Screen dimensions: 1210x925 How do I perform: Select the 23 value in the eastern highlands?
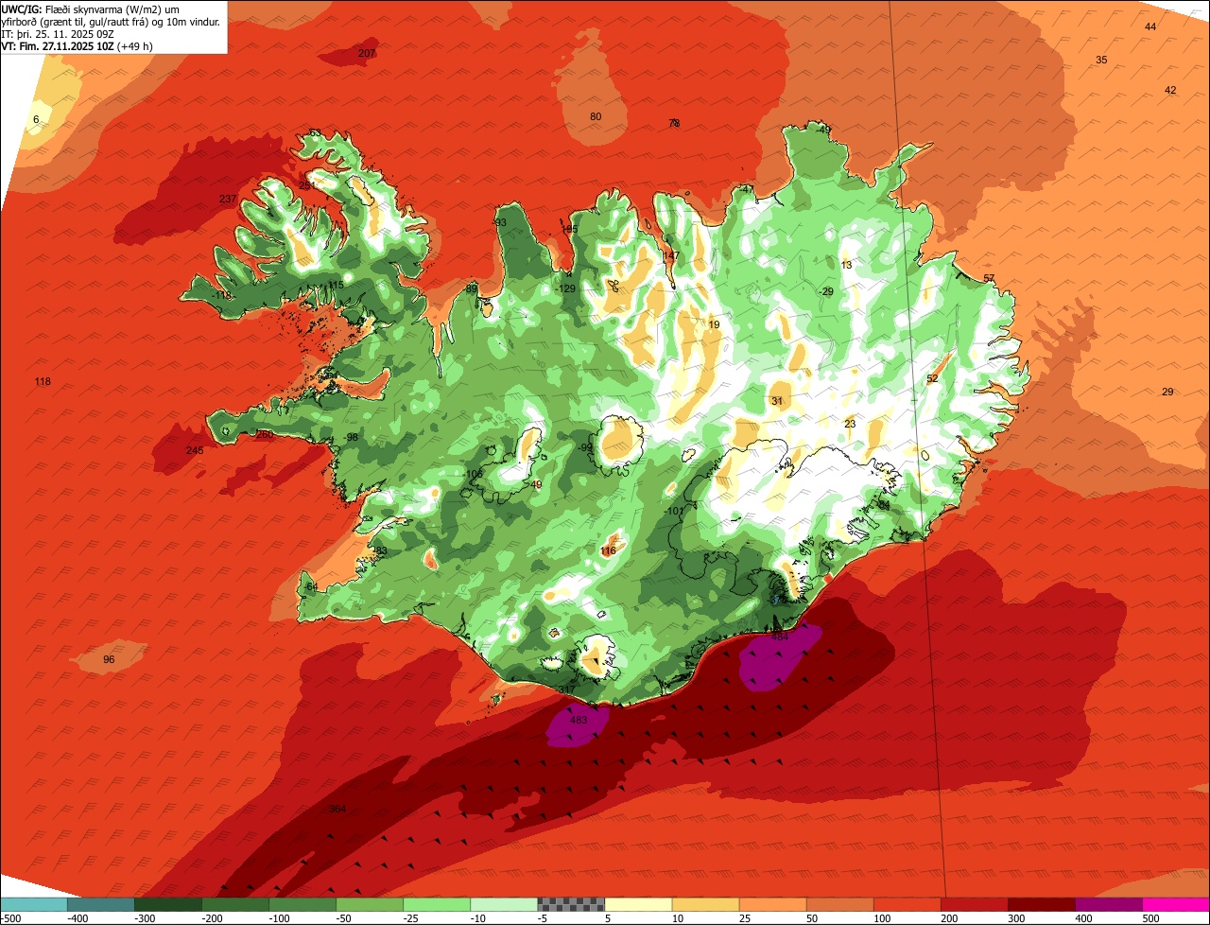point(850,424)
